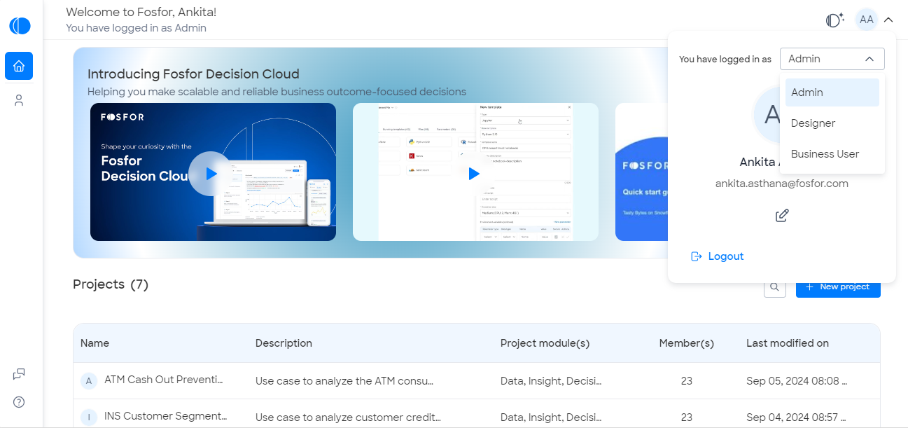Click the customer credit description cell
Image resolution: width=908 pixels, height=428 pixels.
click(x=348, y=417)
